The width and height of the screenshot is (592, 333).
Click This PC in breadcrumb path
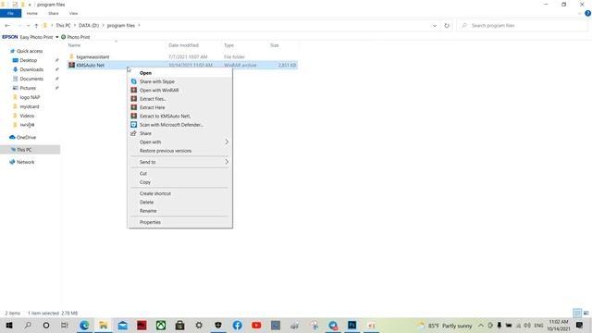coord(63,25)
